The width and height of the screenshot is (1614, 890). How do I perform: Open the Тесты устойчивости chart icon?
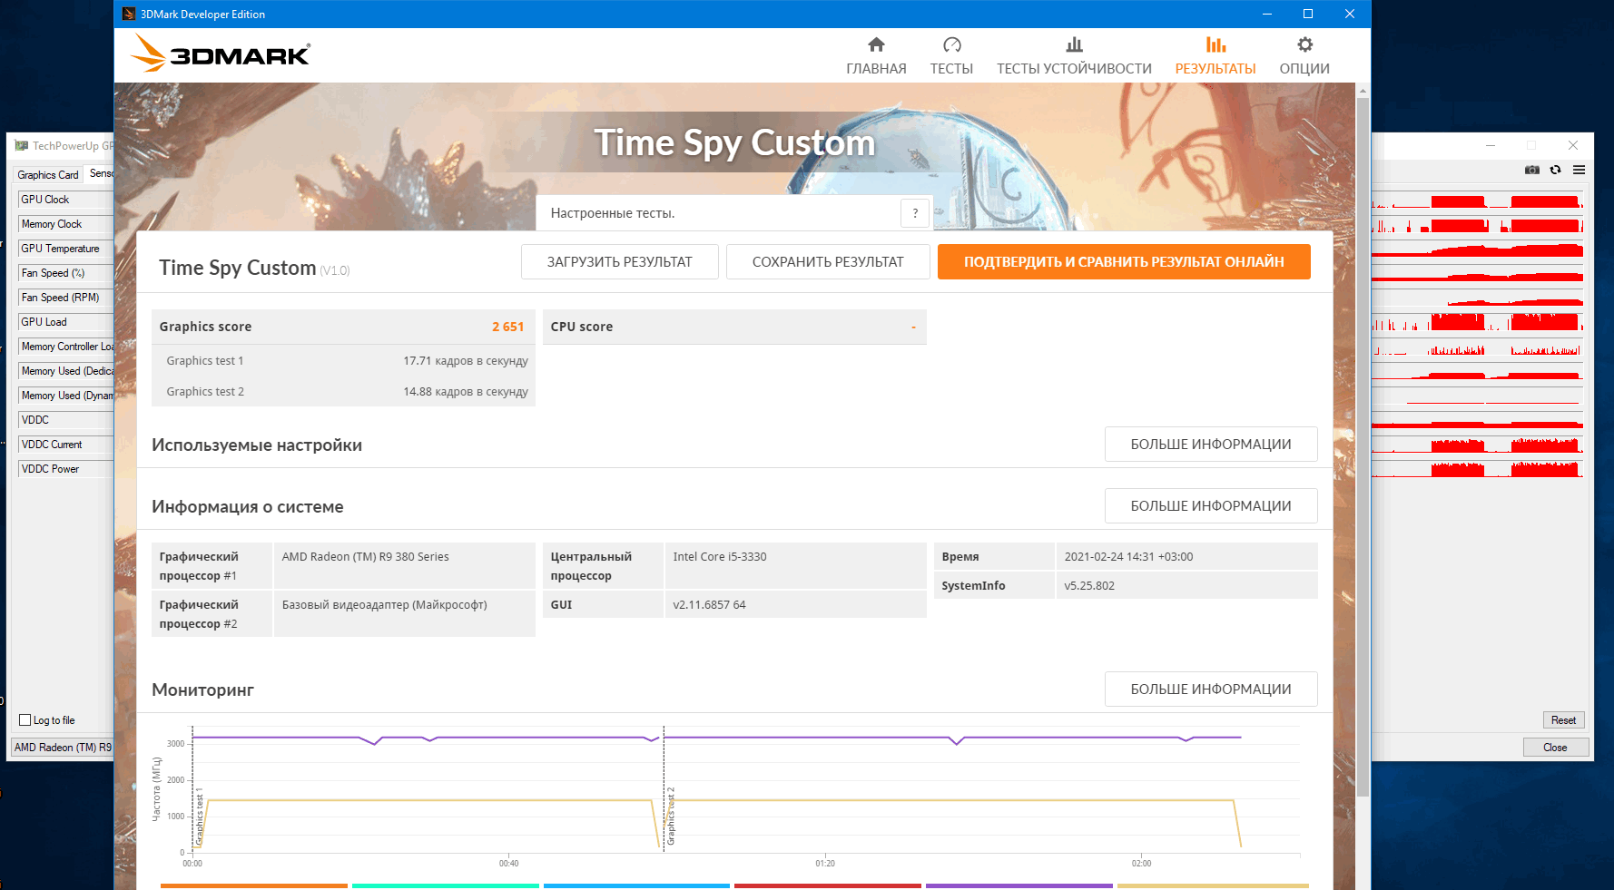1074,44
